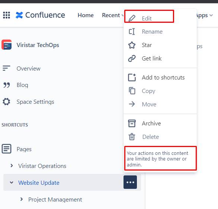This screenshot has height=209, width=218.
Task: Open the Blog sidebar link
Action: coord(22,85)
